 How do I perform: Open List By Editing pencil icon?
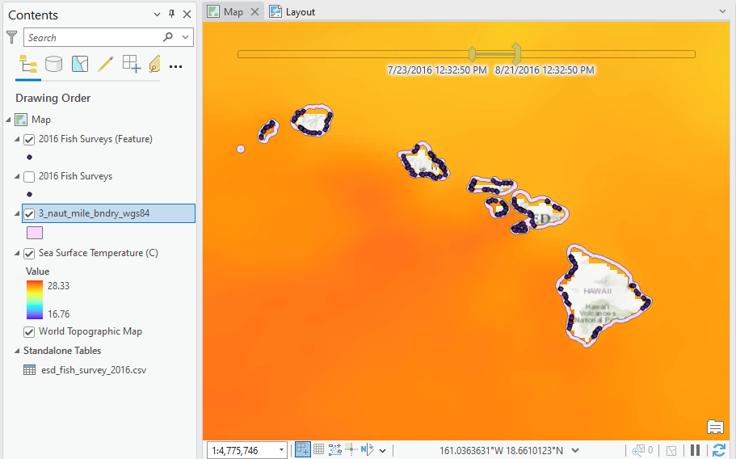(105, 65)
